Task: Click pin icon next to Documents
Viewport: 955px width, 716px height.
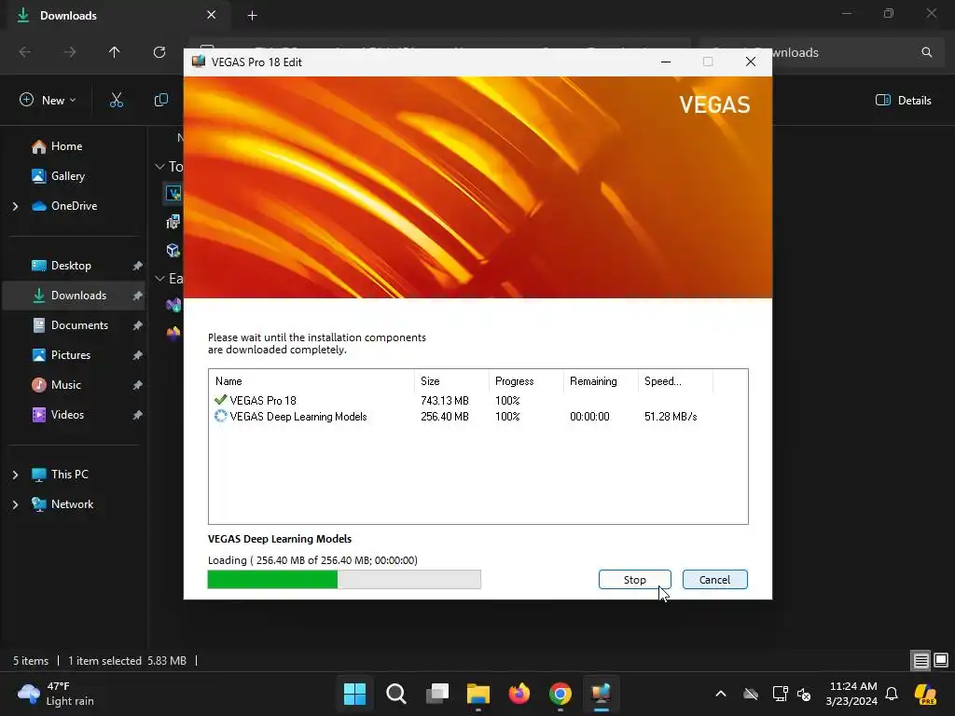Action: pyautogui.click(x=138, y=325)
